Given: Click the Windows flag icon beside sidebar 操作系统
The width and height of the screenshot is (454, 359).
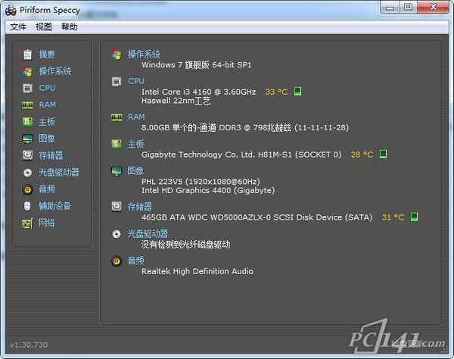Looking at the screenshot, I should 27,71.
